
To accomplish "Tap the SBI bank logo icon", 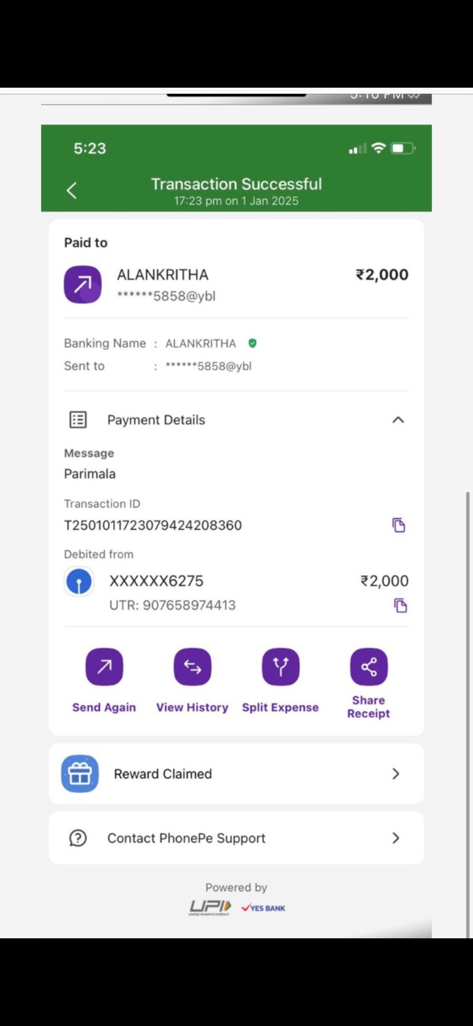I will coord(79,581).
